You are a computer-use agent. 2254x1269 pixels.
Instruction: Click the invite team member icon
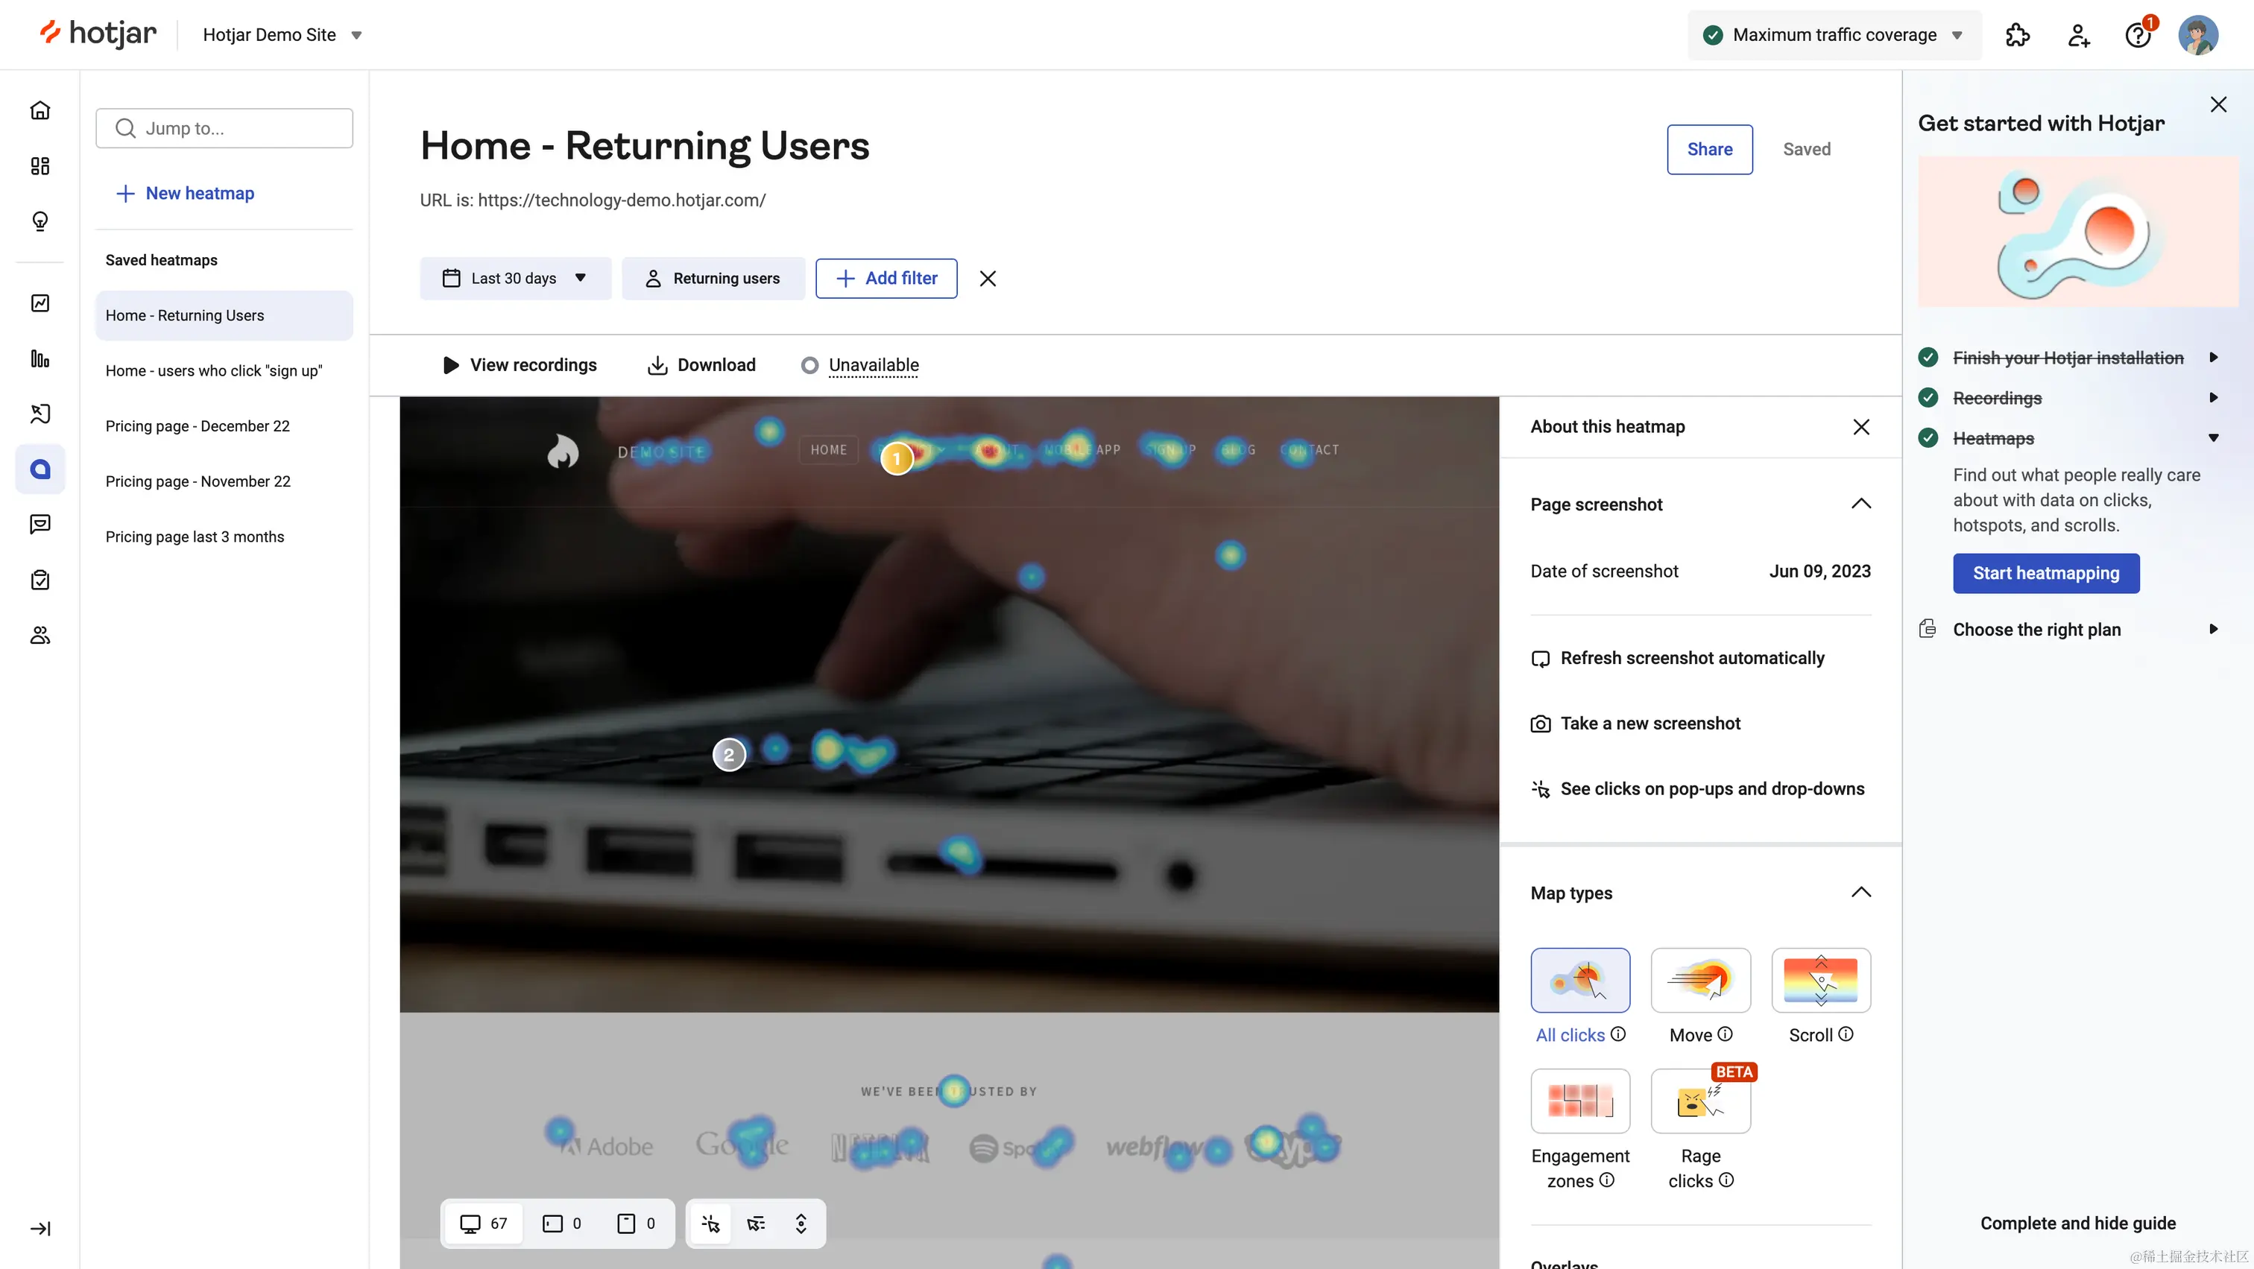click(x=2078, y=35)
